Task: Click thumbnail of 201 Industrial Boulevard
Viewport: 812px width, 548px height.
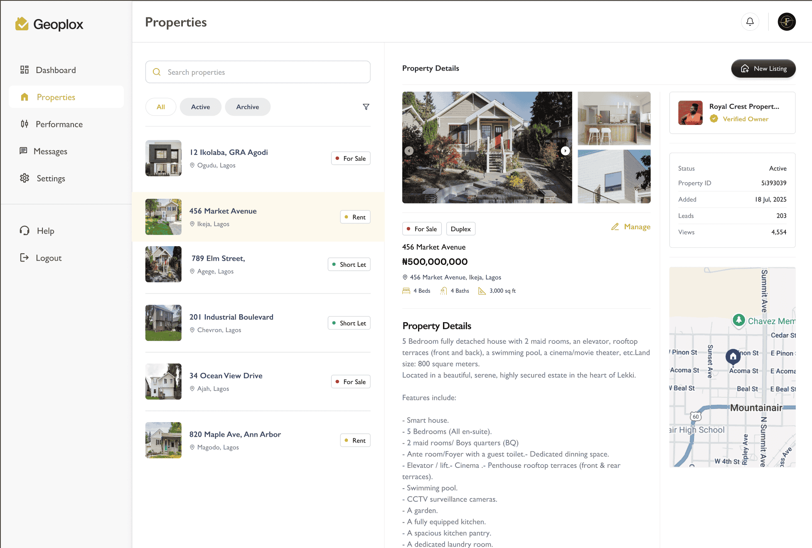Action: pyautogui.click(x=163, y=323)
